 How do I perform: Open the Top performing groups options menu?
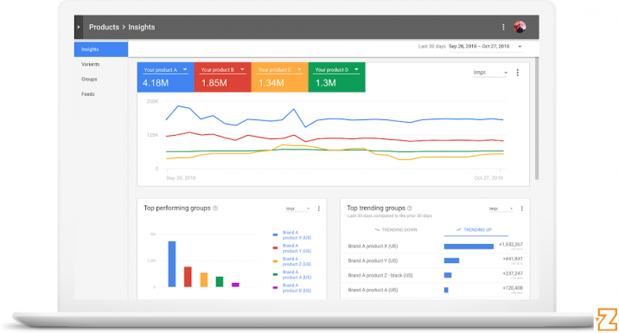[x=319, y=208]
